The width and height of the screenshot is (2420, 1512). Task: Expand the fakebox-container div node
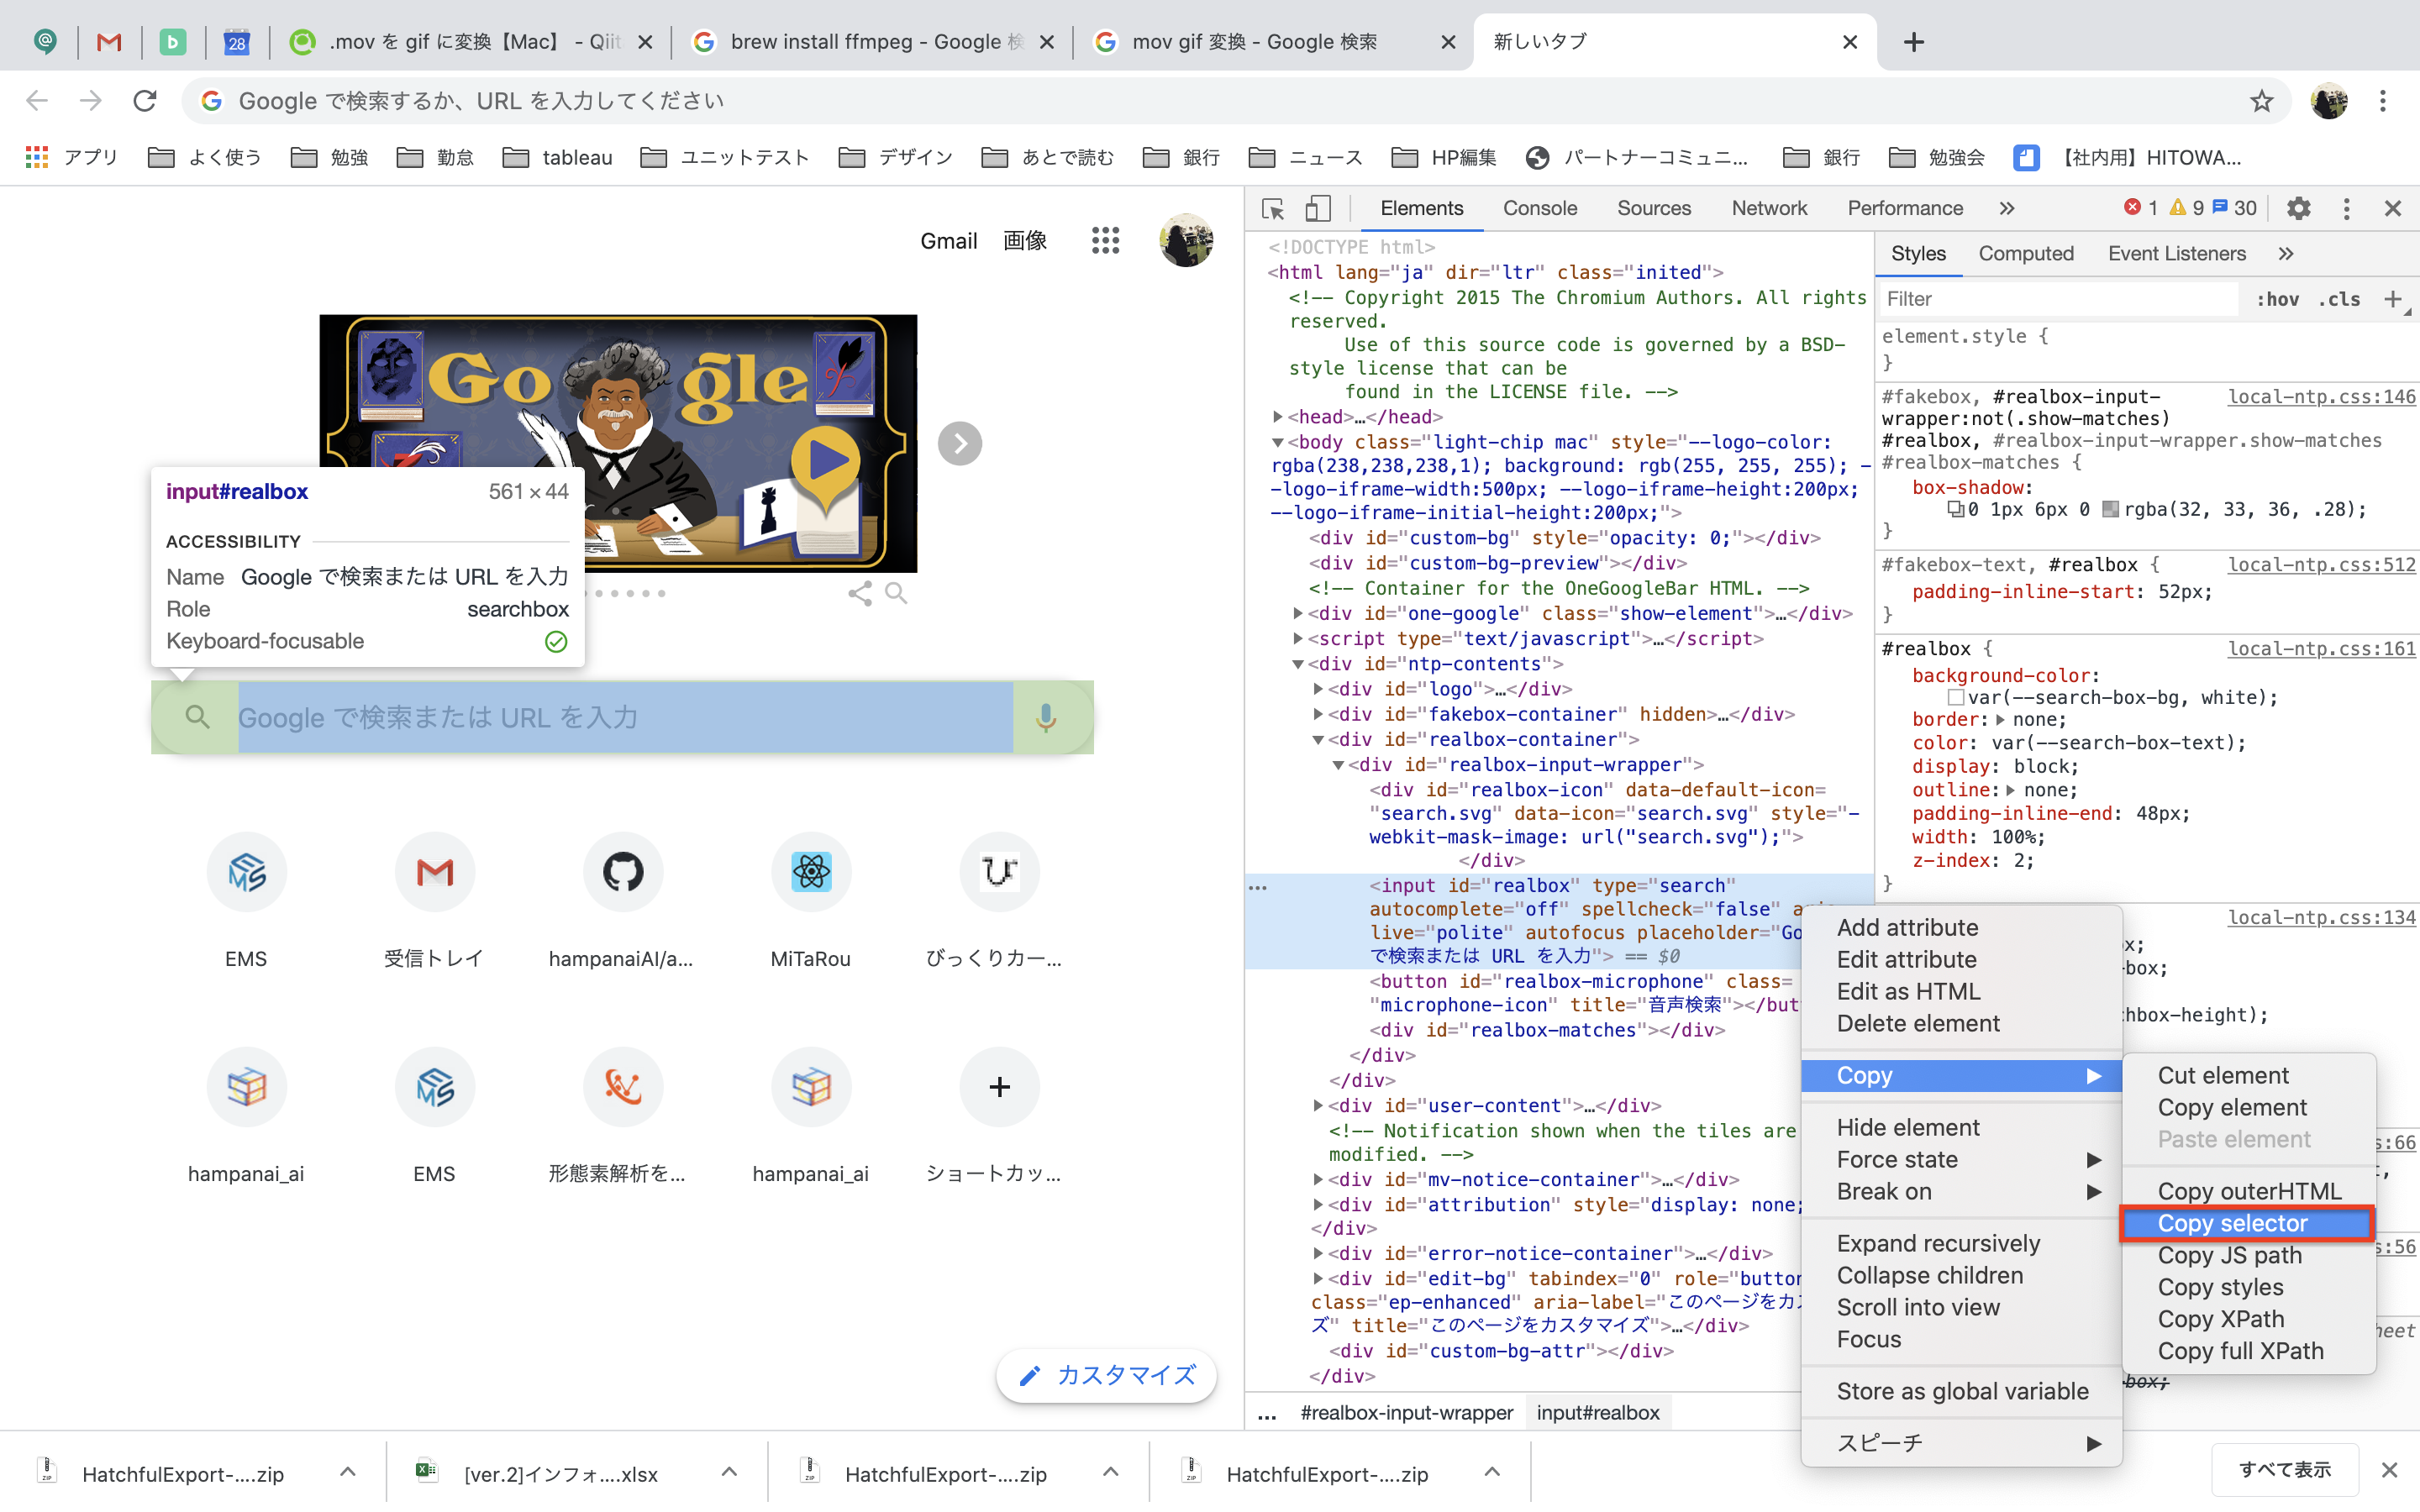tap(1318, 714)
